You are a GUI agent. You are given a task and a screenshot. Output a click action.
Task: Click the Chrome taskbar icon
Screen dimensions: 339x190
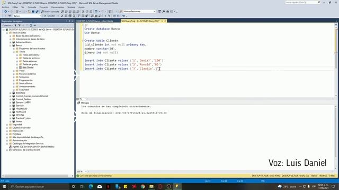coord(142,186)
